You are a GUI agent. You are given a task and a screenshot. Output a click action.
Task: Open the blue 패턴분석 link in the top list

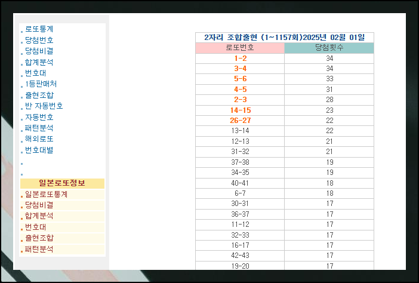pos(39,128)
